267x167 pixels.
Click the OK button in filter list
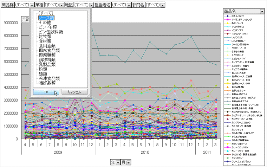(x=46, y=92)
